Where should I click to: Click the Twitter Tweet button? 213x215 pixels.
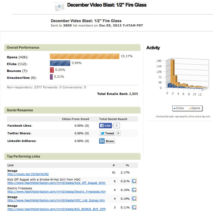107,133
